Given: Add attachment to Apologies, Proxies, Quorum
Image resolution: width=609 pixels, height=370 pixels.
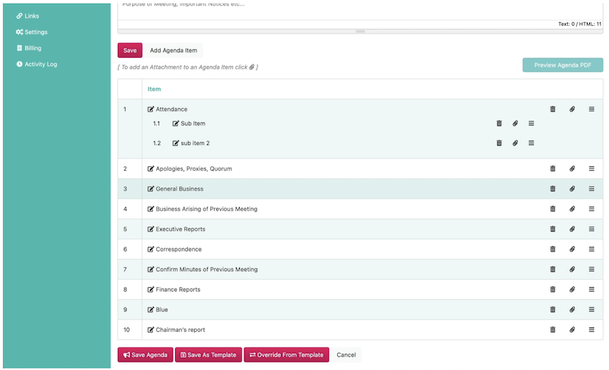Looking at the screenshot, I should 572,169.
